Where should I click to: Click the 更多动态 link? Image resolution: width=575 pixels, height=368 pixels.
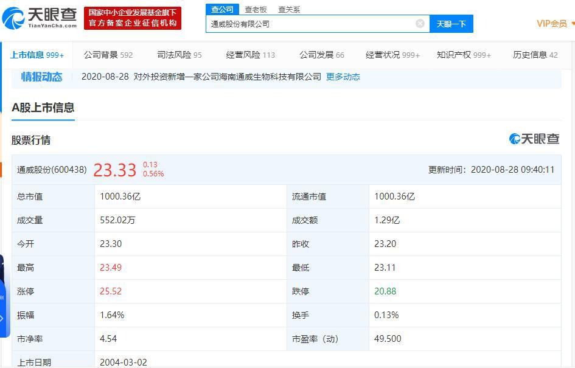click(343, 77)
